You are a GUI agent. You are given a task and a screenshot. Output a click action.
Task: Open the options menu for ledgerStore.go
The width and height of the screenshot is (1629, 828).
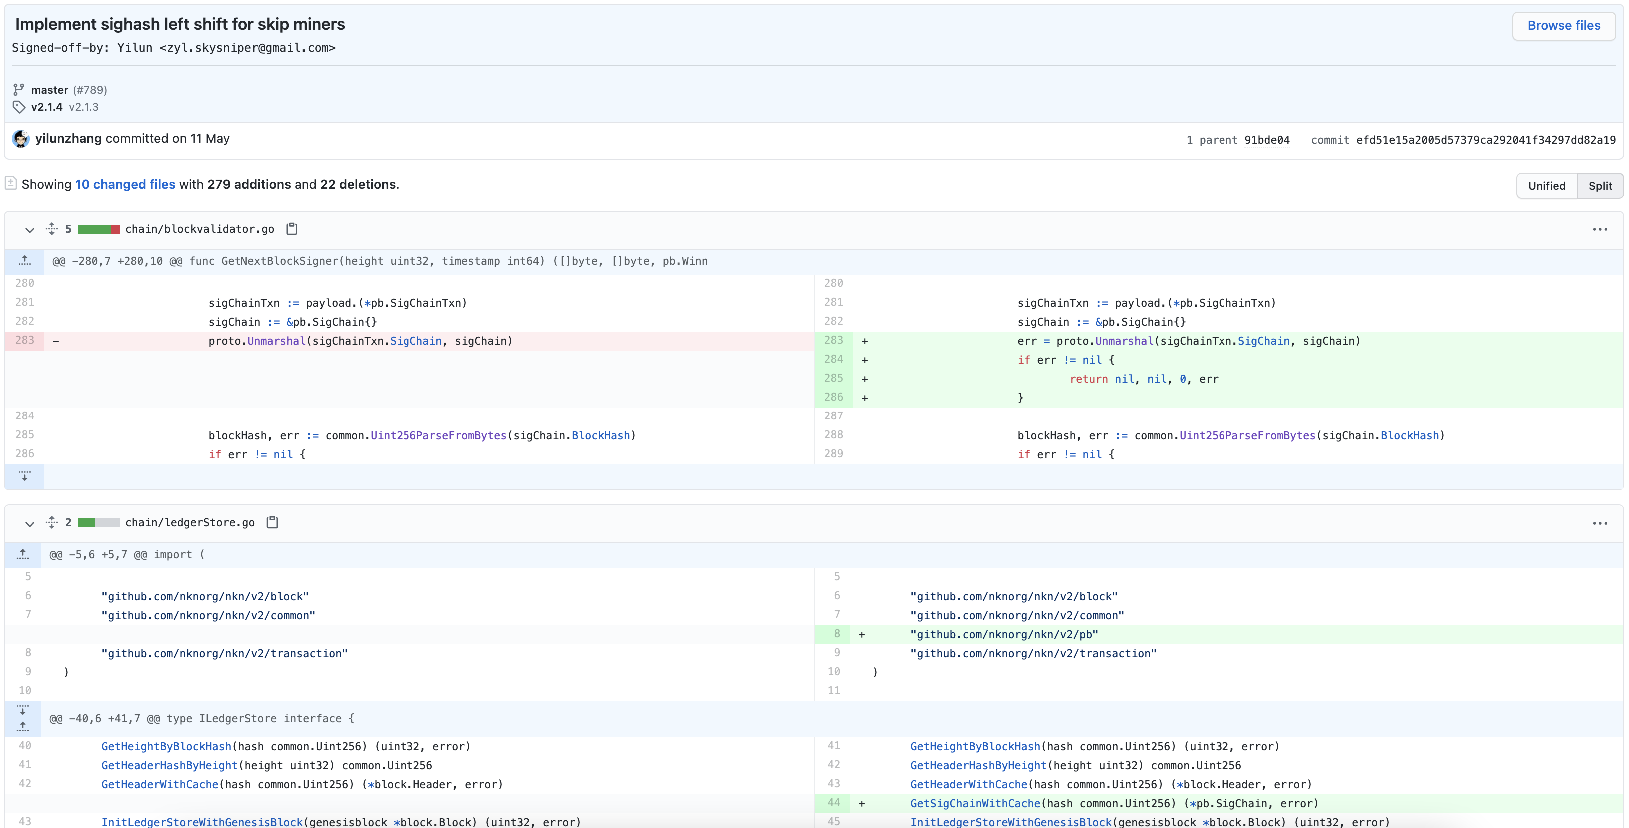(1599, 523)
